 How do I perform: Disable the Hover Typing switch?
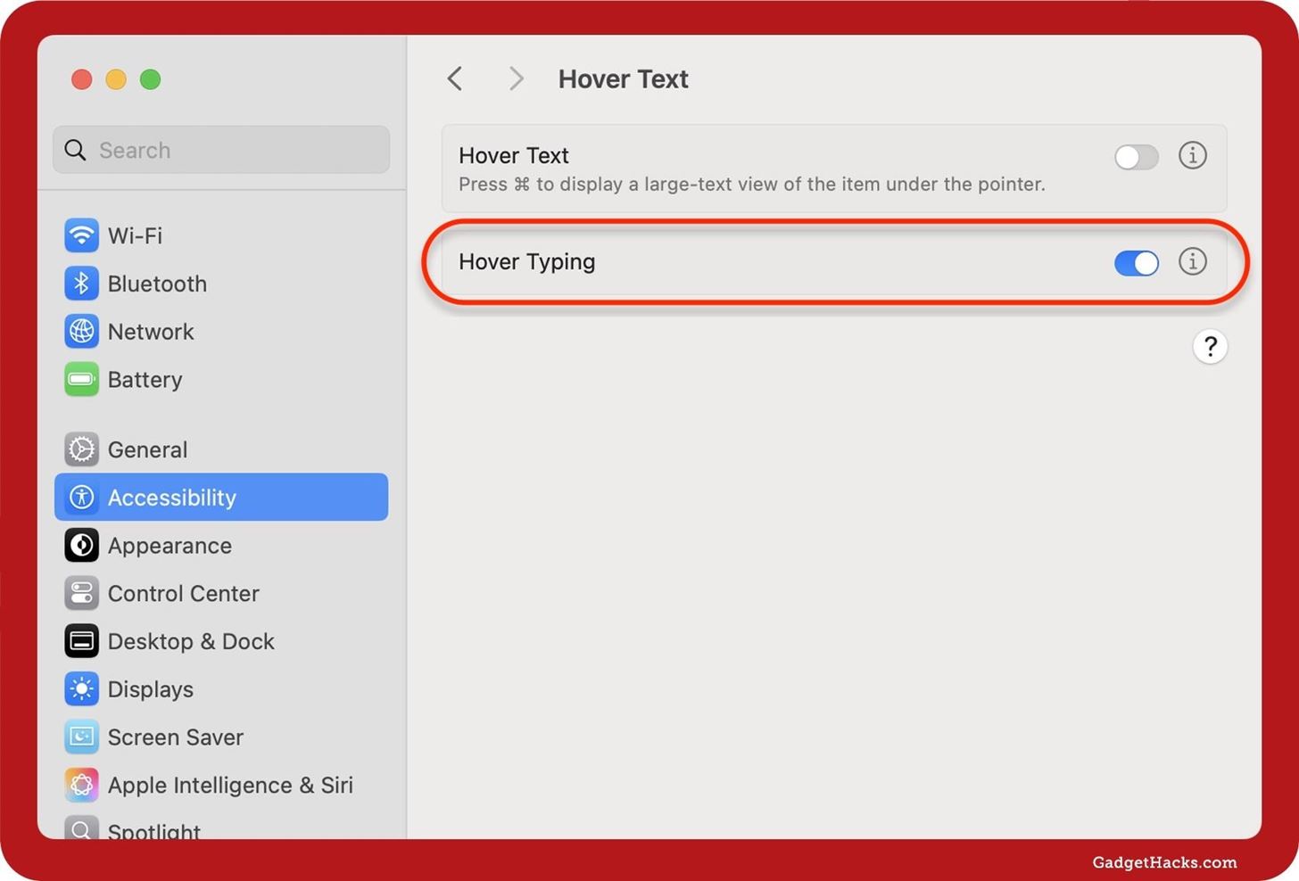point(1136,263)
